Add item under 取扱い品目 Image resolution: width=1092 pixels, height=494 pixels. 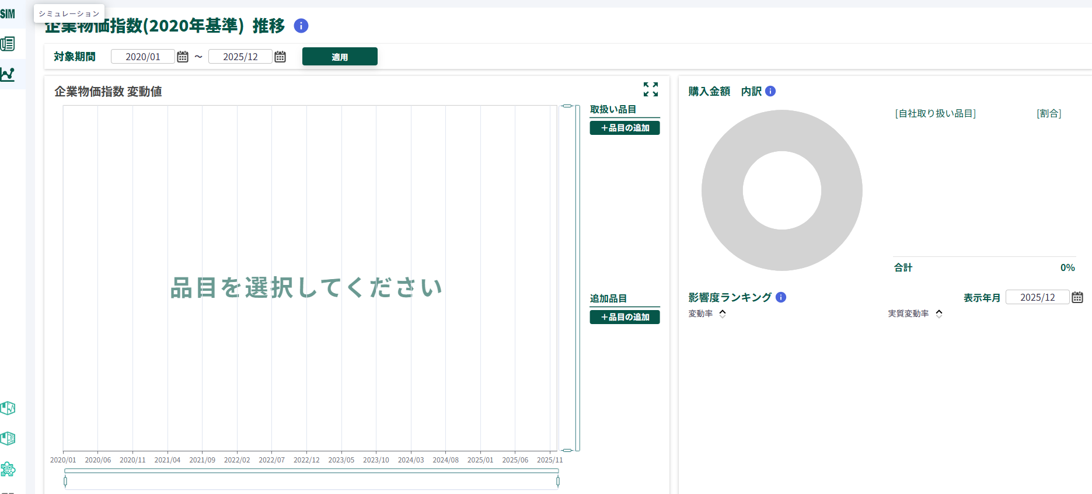[x=625, y=128]
